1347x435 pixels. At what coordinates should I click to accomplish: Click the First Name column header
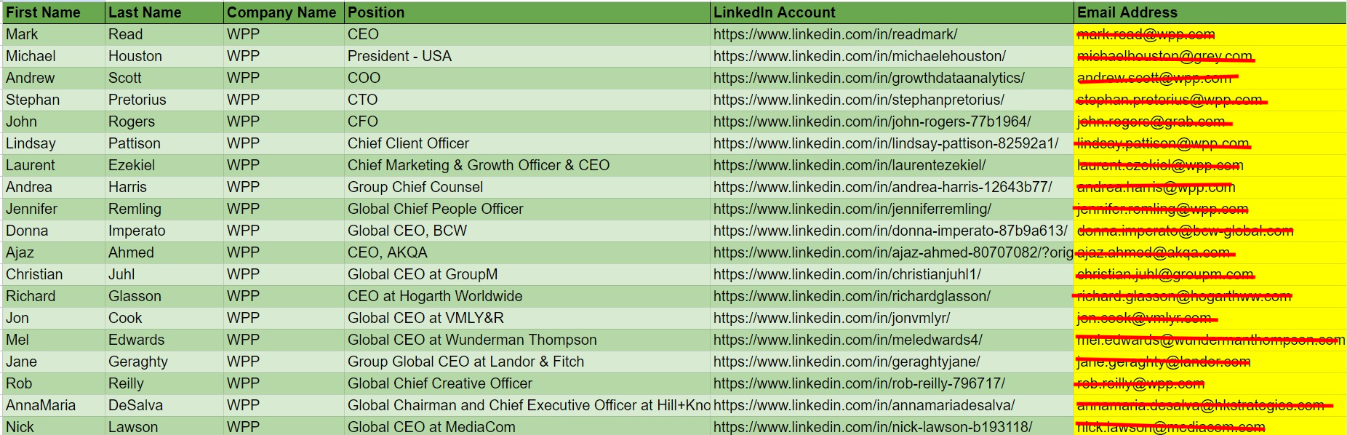pos(43,12)
